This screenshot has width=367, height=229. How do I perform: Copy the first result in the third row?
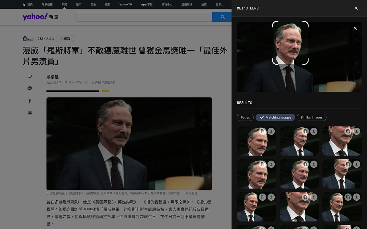tap(262, 197)
